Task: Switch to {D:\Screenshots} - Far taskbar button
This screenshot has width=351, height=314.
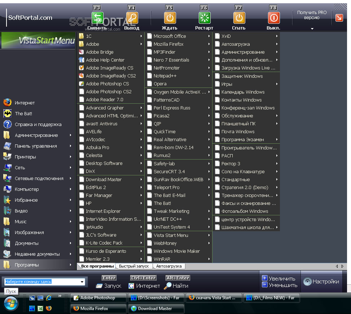Action: 156,298
